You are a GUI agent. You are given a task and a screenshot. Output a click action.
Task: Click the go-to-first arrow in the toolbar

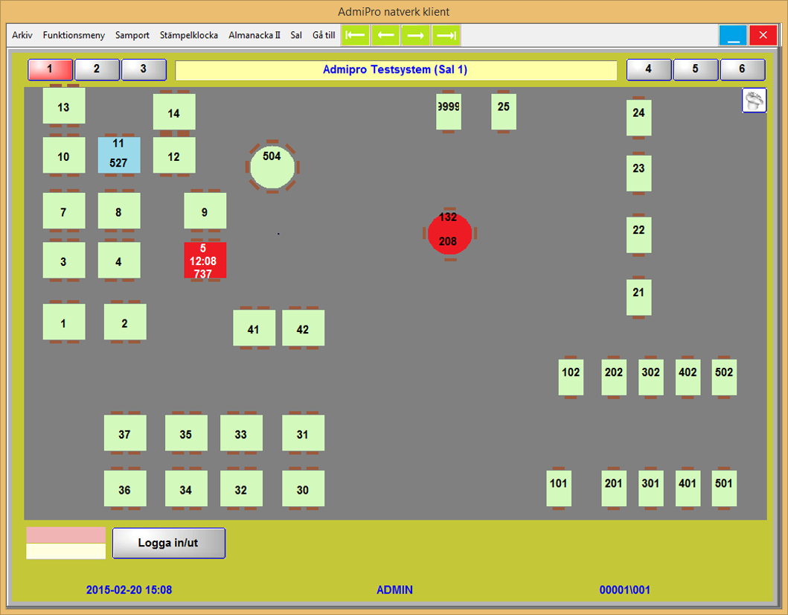(x=355, y=35)
